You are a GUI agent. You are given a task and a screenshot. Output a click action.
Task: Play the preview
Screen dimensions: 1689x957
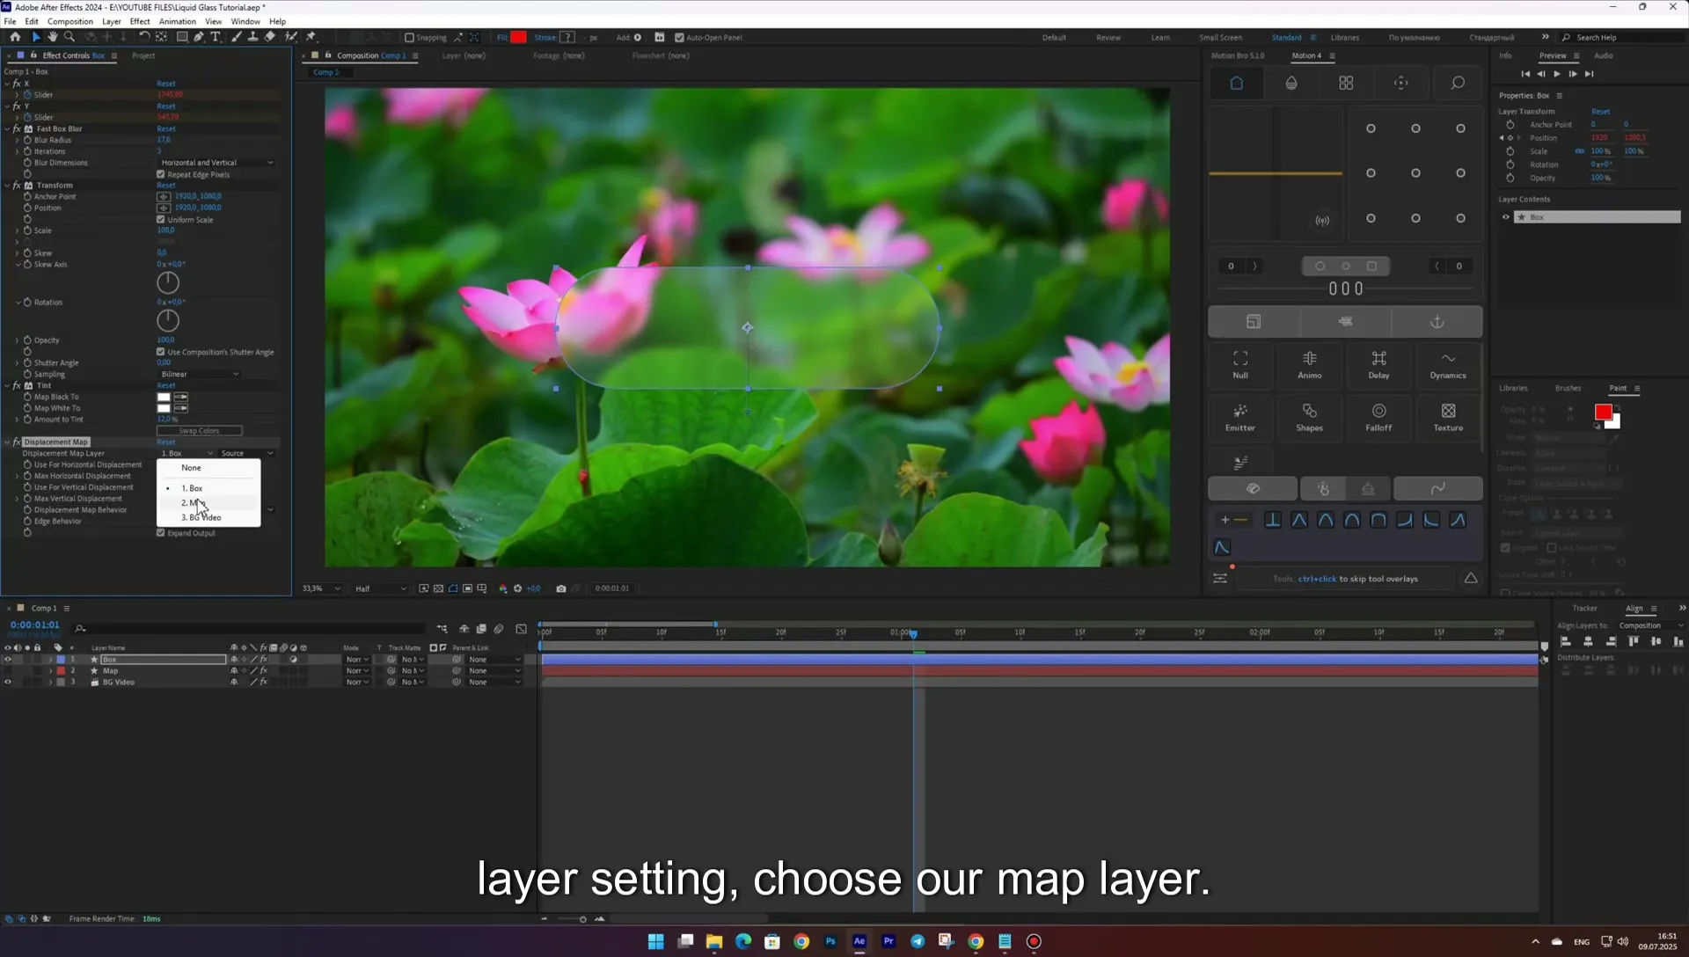[x=1557, y=74]
